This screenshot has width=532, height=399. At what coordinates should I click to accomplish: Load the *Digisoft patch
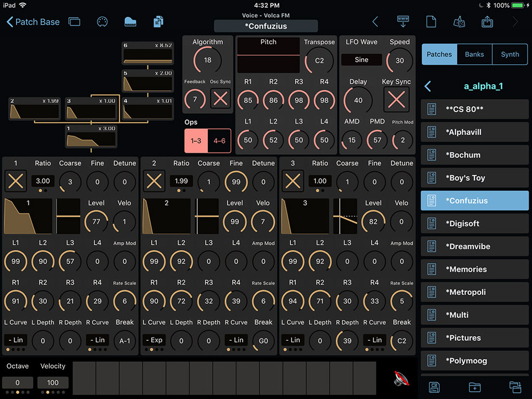474,223
